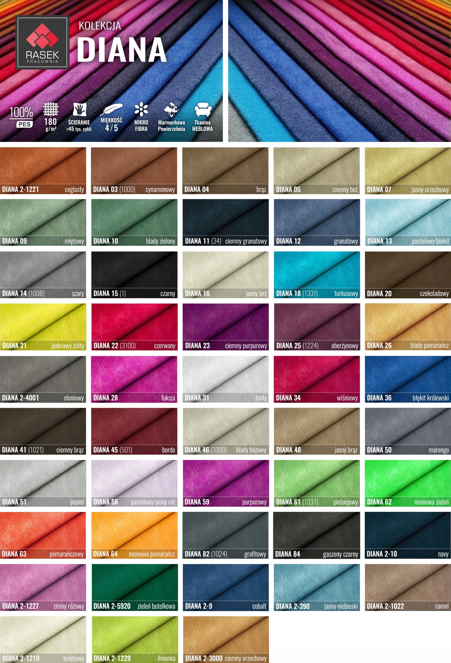
Task: Select the DIANA 36 błękit królewski swatch
Action: [408, 379]
